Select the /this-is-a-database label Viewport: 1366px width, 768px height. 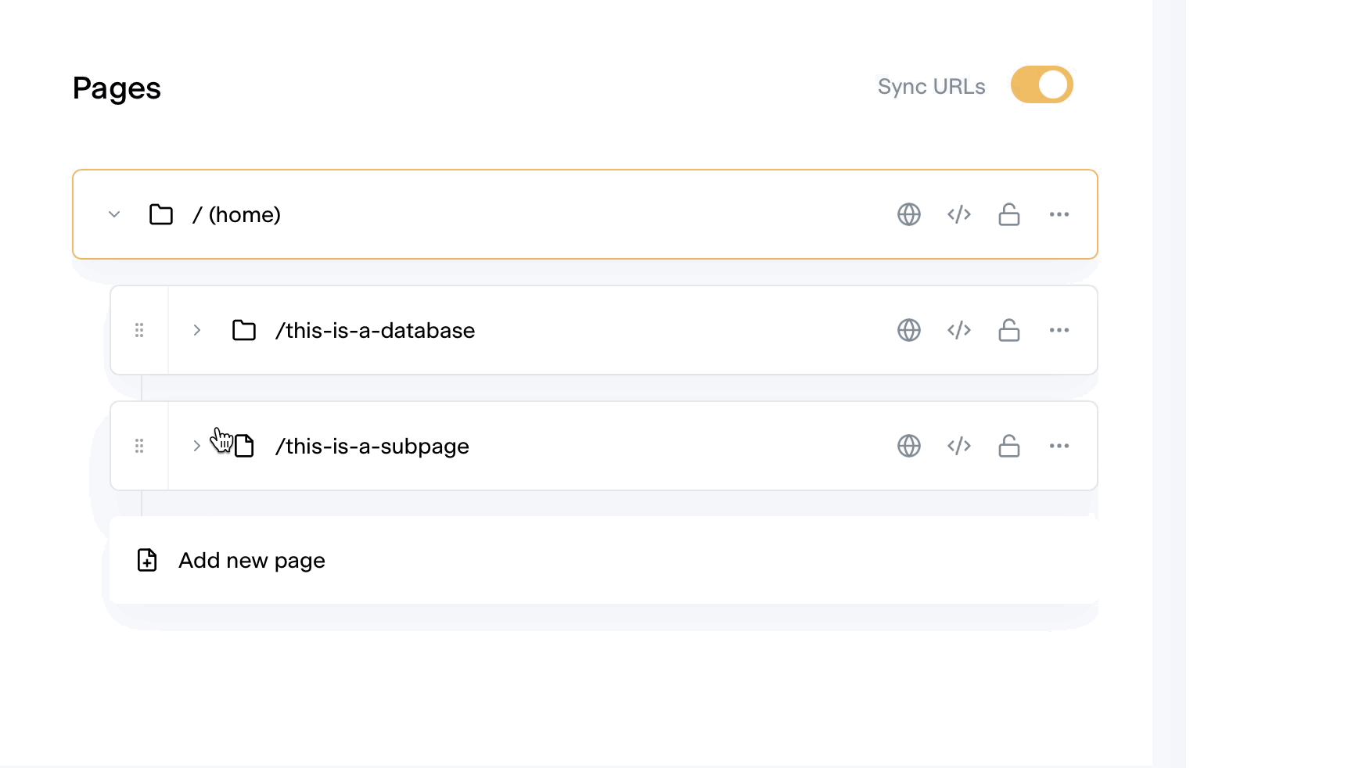375,330
